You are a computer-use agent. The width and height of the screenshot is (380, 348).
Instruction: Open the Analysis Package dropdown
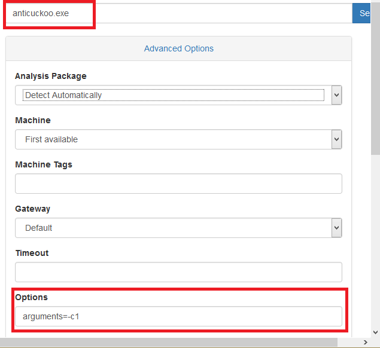(178, 95)
